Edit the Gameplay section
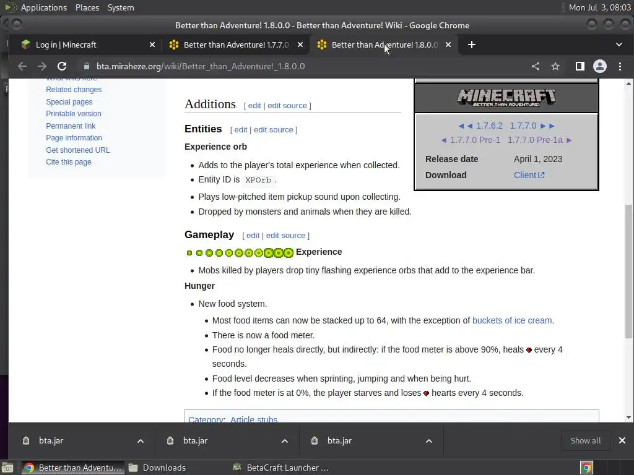Viewport: 634px width, 475px height. (x=253, y=236)
